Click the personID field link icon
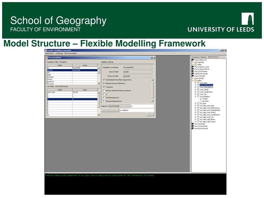 pyautogui.click(x=201, y=101)
